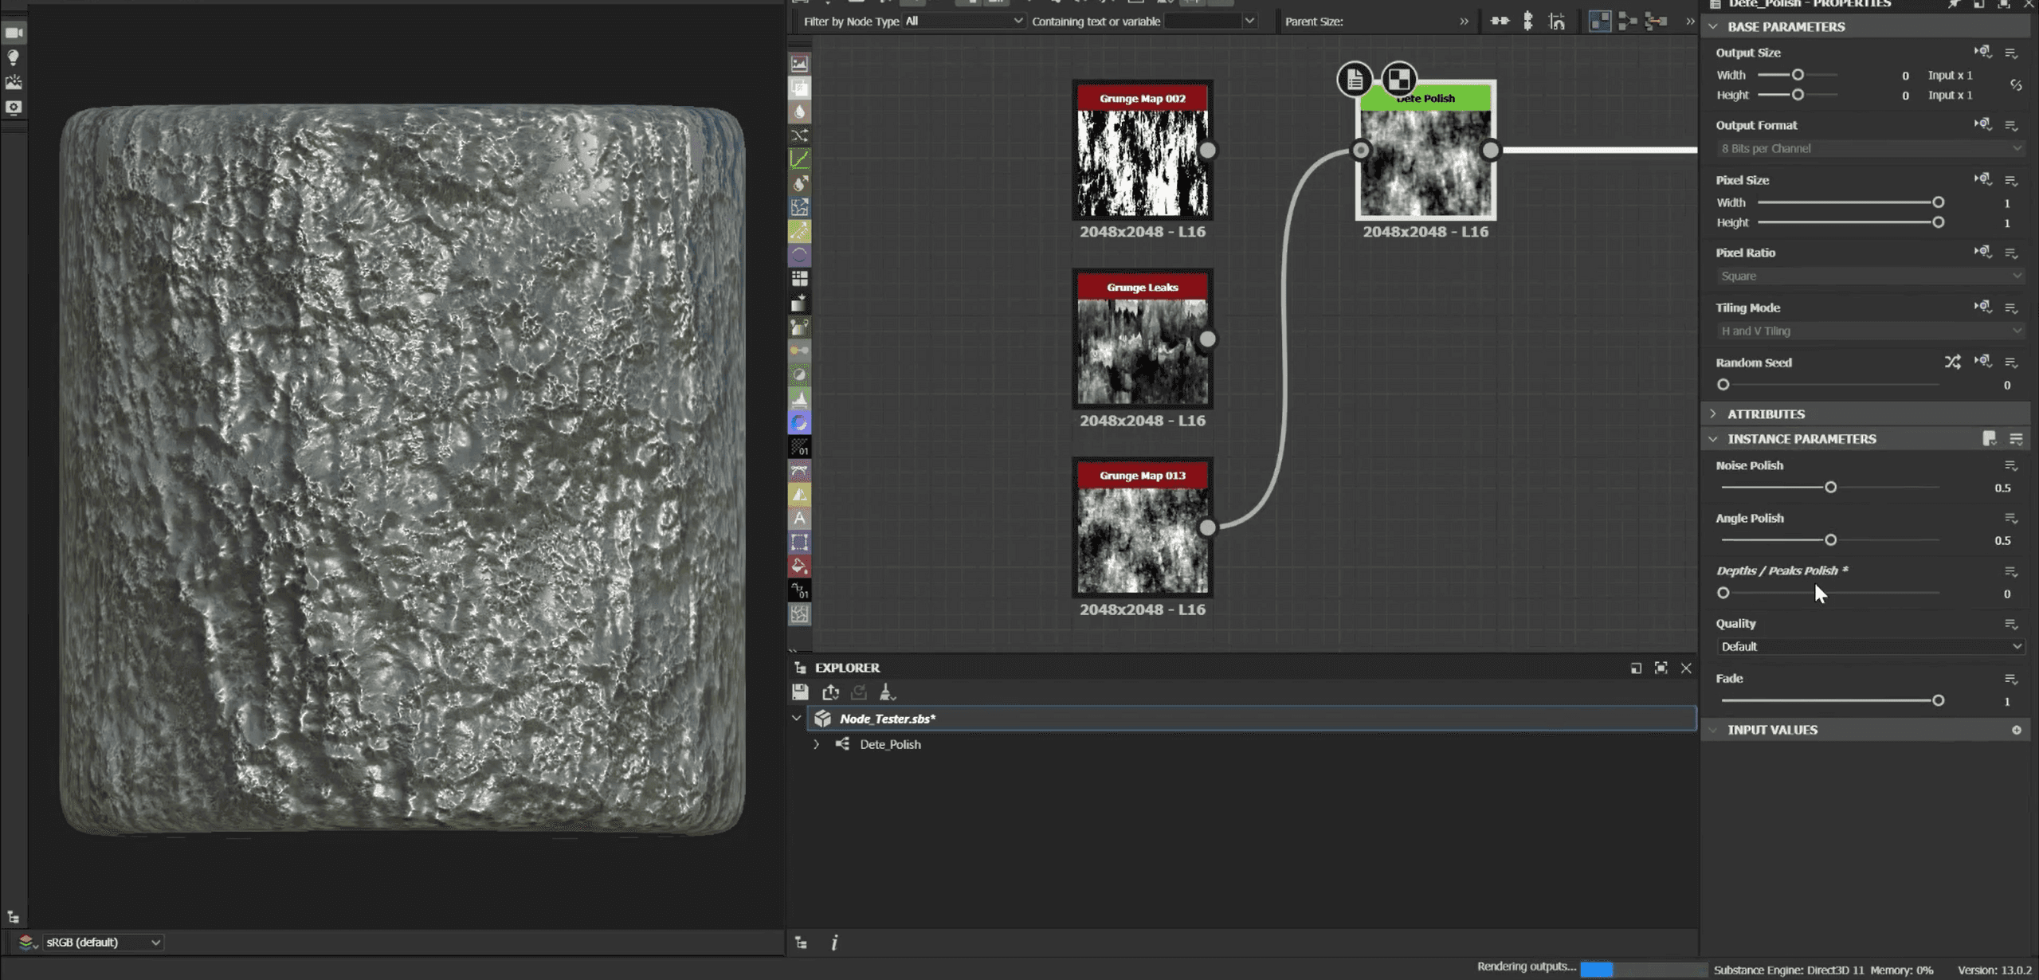
Task: Select the Grunge Leaks node thumbnail
Action: (1142, 351)
